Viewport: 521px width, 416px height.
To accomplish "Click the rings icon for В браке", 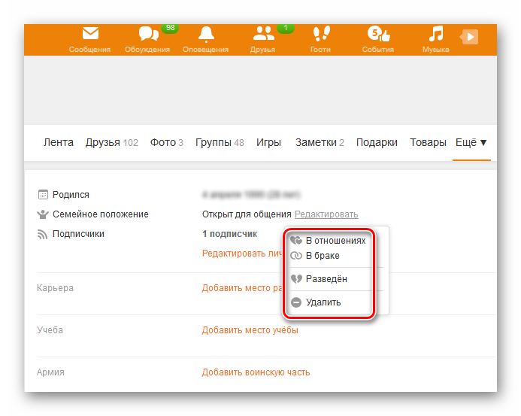I will click(x=296, y=255).
